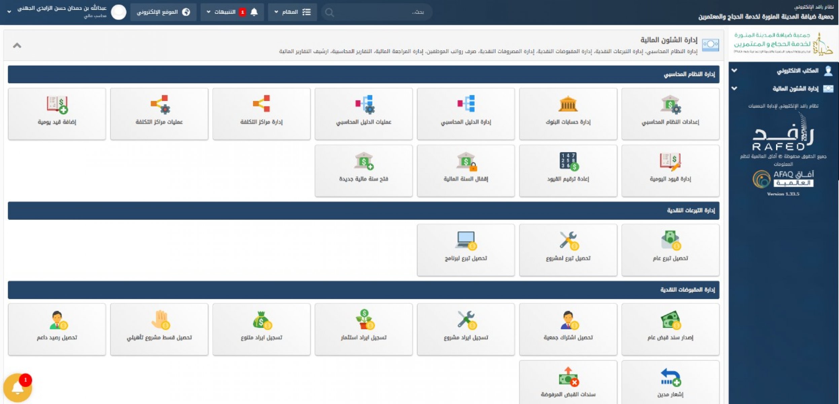Image resolution: width=839 pixels, height=404 pixels.
Task: Click Version 1.33.5 text
Action: 783,194
